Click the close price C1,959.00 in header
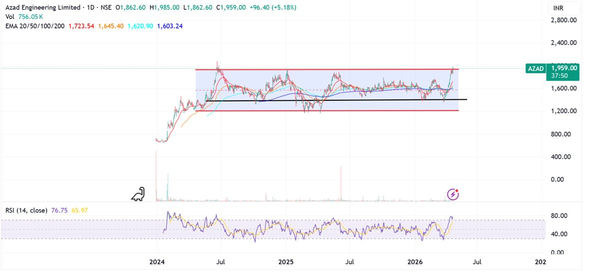This screenshot has height=275, width=589. pos(231,7)
